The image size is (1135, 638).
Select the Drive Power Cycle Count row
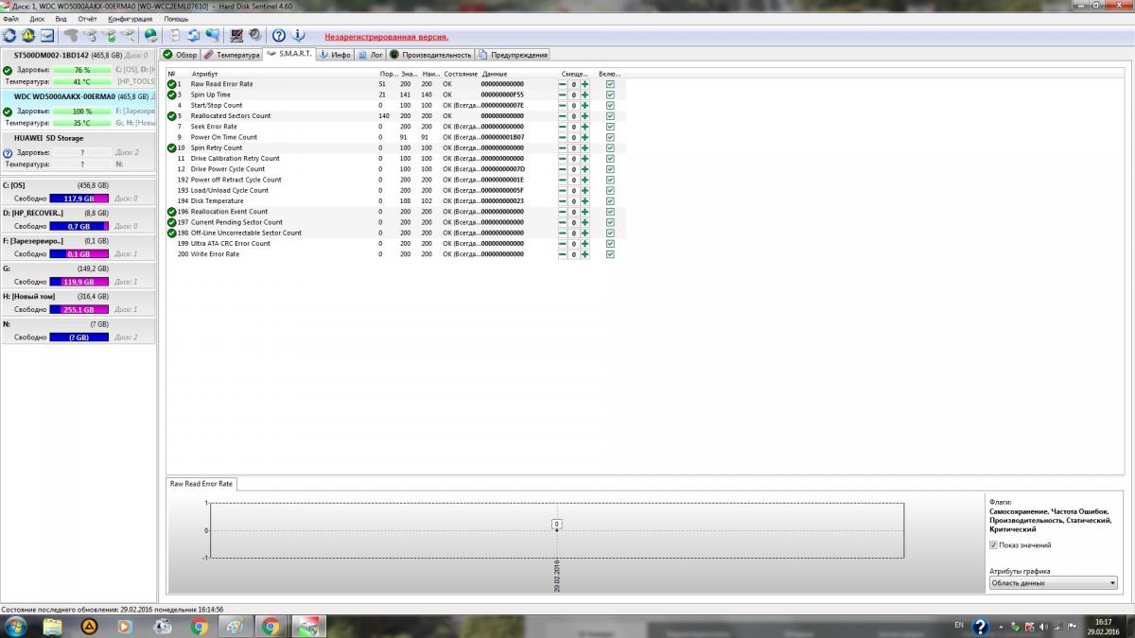click(395, 169)
